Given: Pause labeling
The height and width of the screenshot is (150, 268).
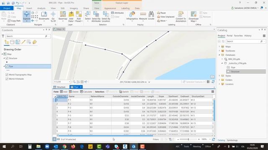Looking at the screenshot, I should pyautogui.click(x=161, y=13).
